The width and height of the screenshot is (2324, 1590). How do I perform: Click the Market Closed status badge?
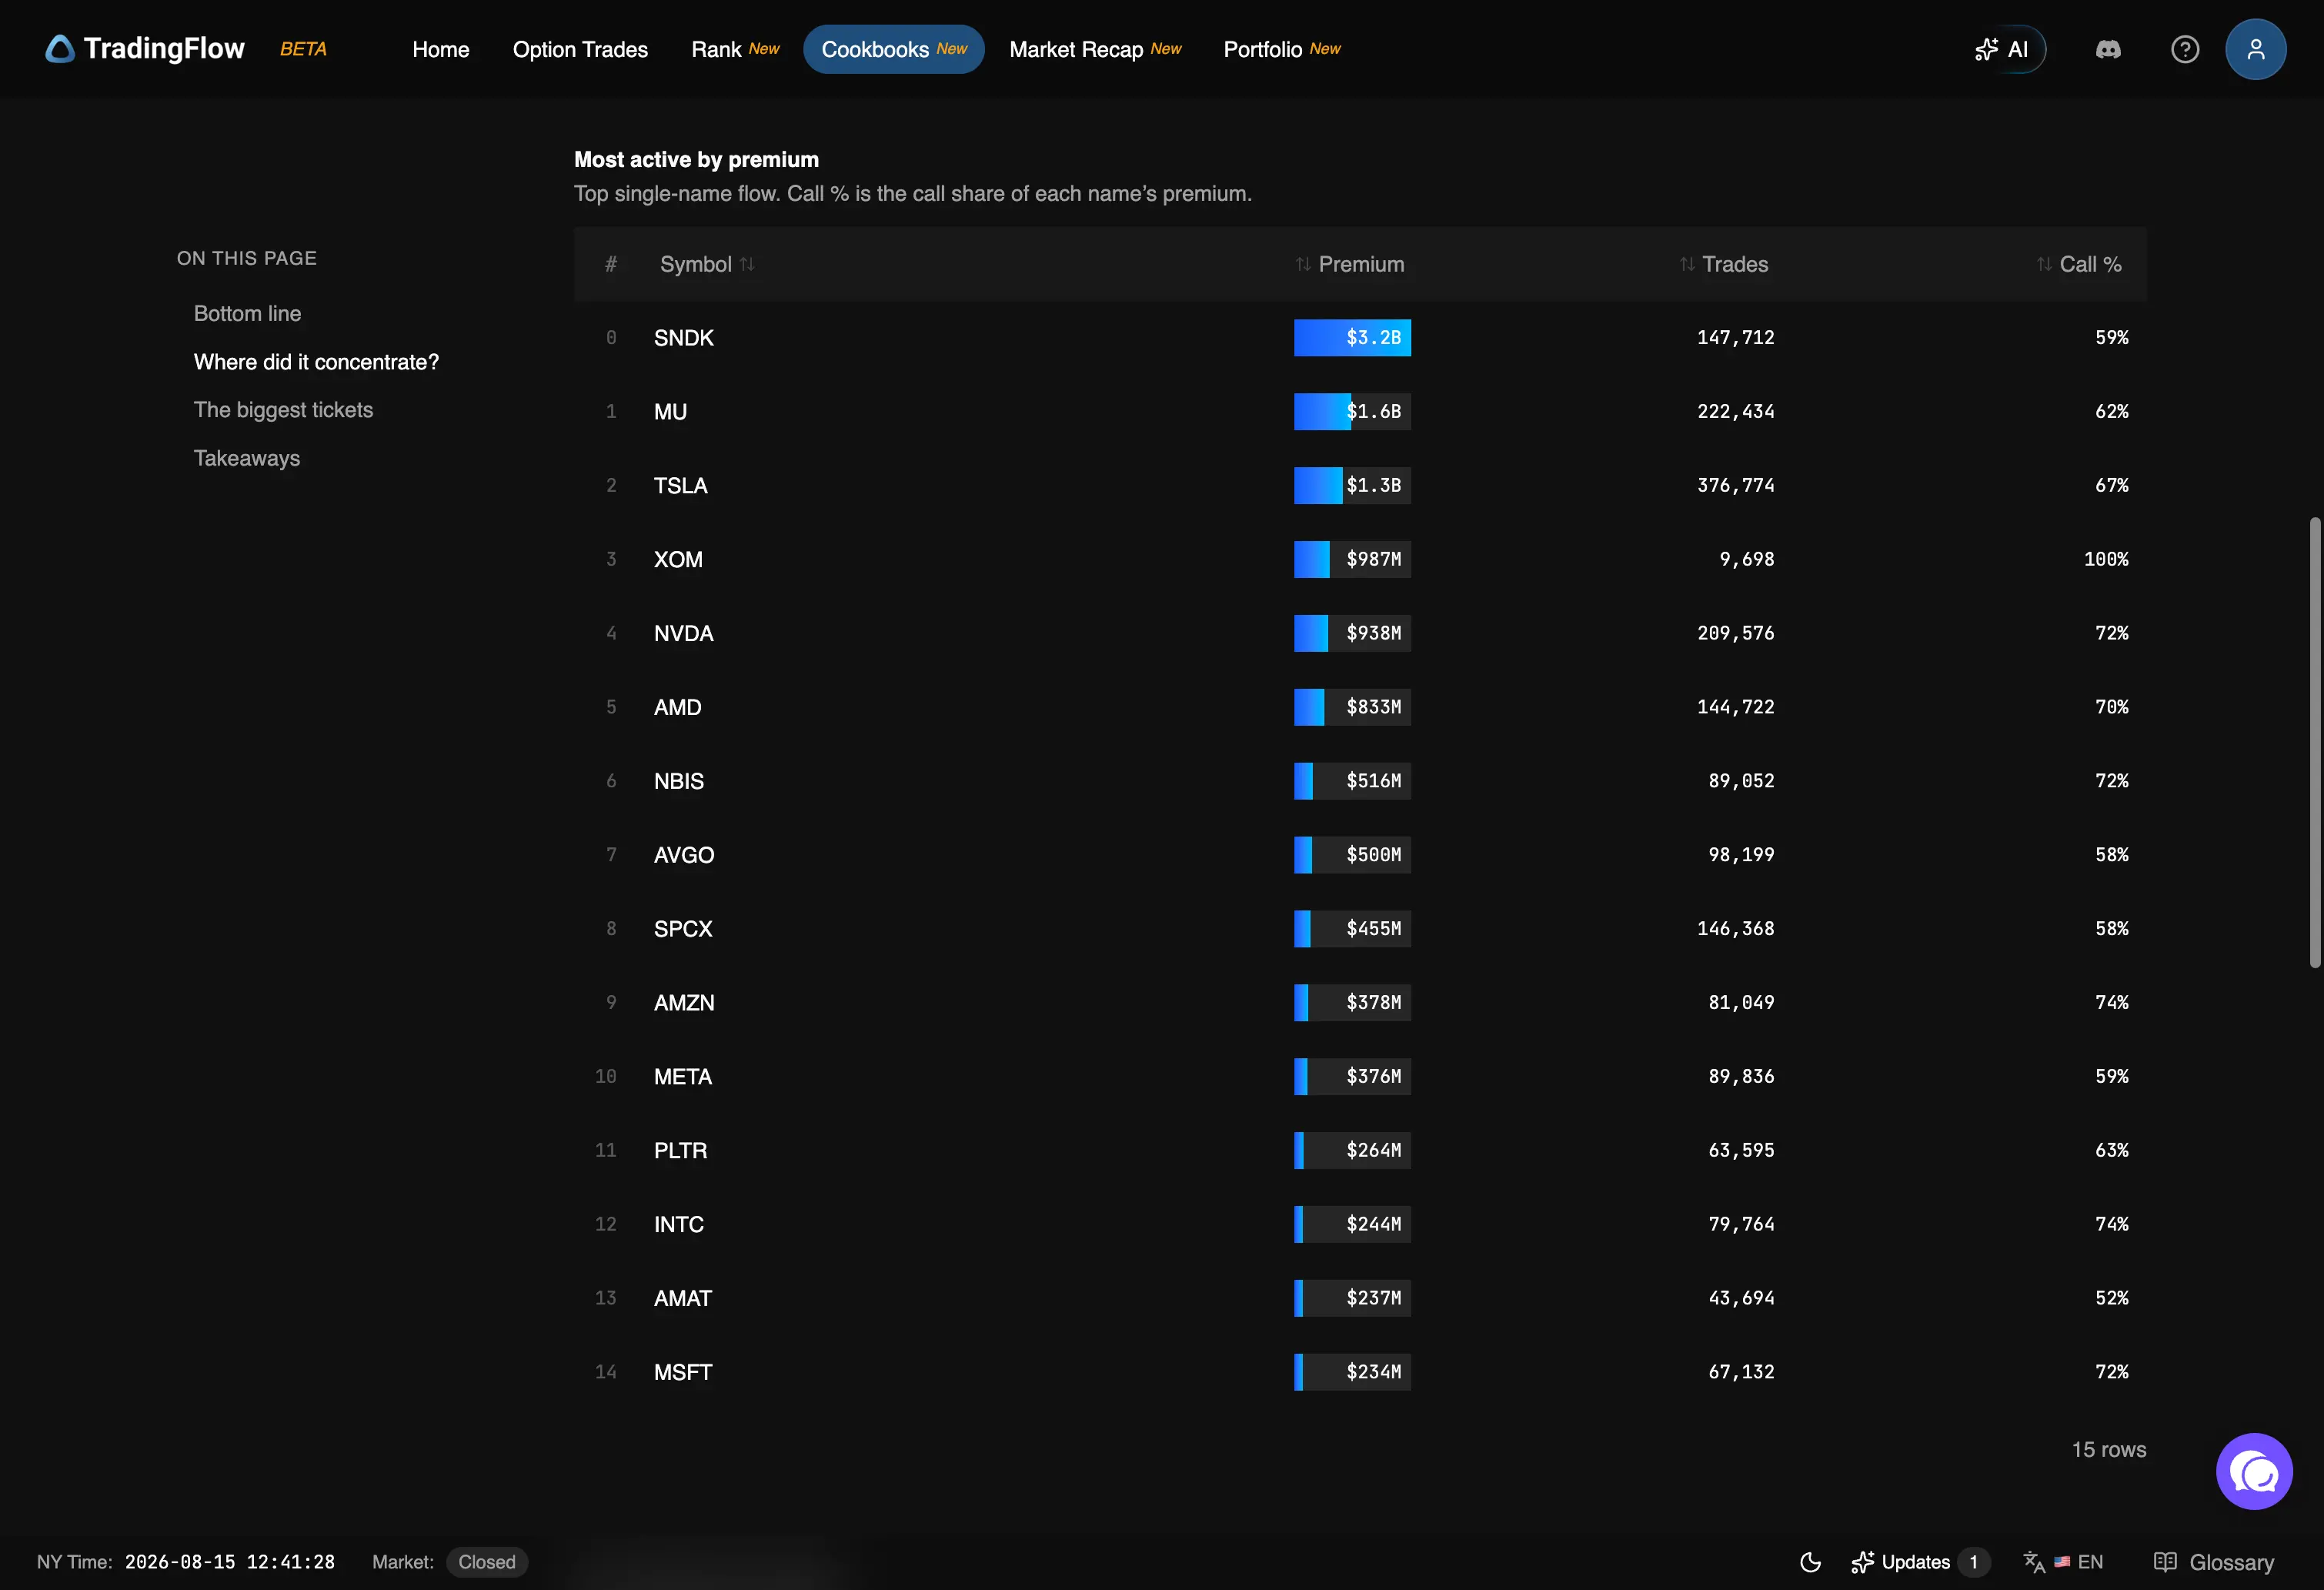(x=487, y=1562)
